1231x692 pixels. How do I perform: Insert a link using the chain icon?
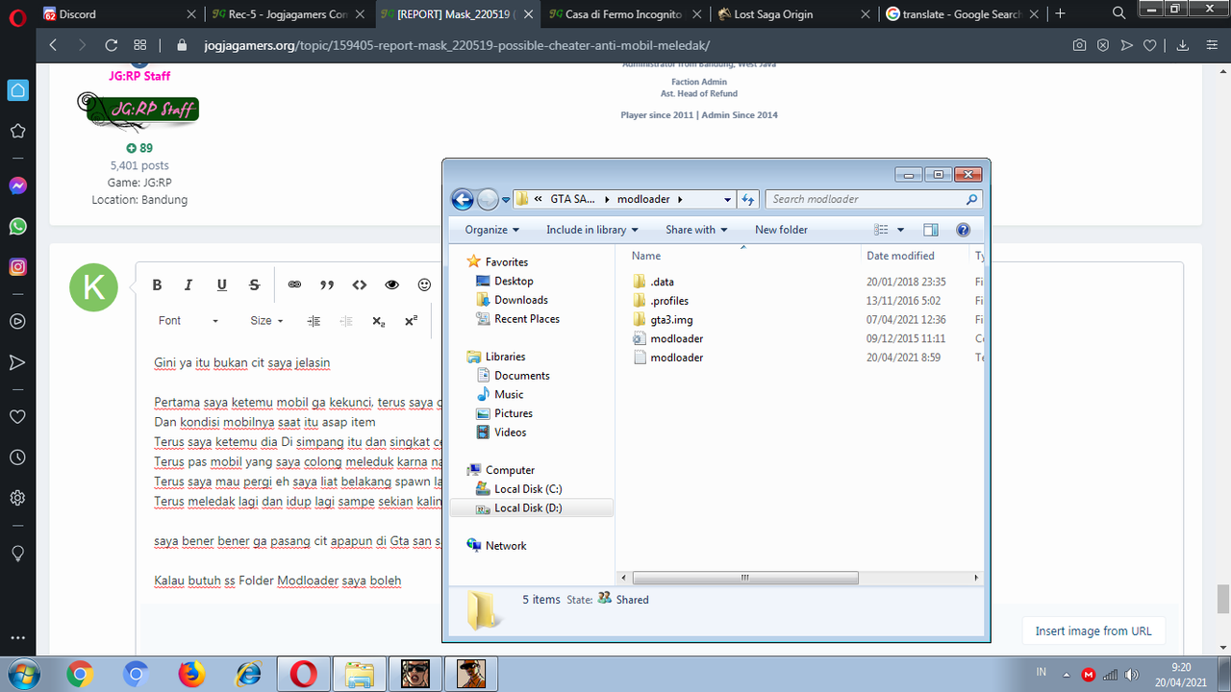click(294, 284)
